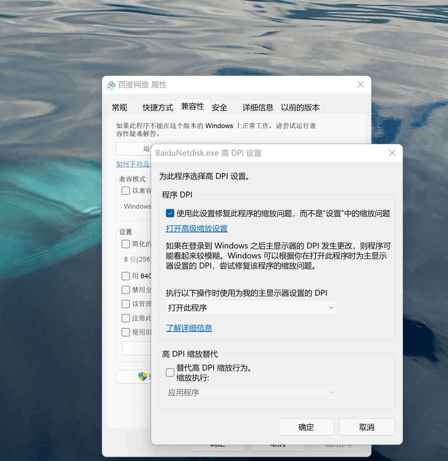Screen dimensions: 448x461
Task: Click the Baidu Netdisk app icon in title bar
Action: [111, 85]
